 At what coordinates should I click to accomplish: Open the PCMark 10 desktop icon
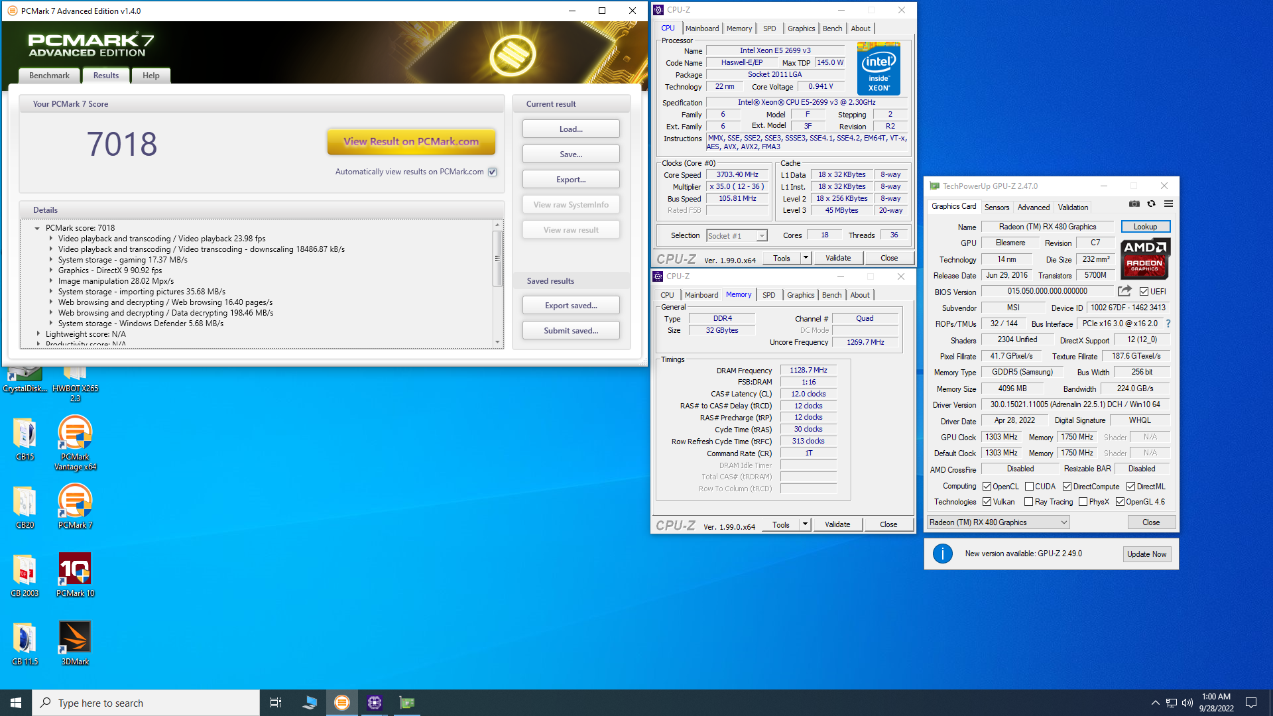[x=75, y=575]
